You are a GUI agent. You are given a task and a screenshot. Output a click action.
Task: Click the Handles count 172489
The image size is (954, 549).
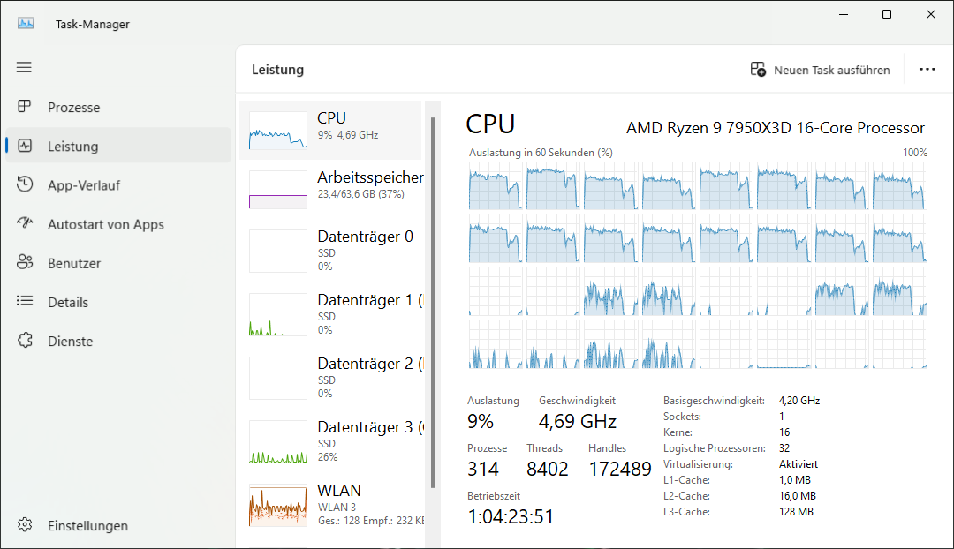pyautogui.click(x=620, y=469)
